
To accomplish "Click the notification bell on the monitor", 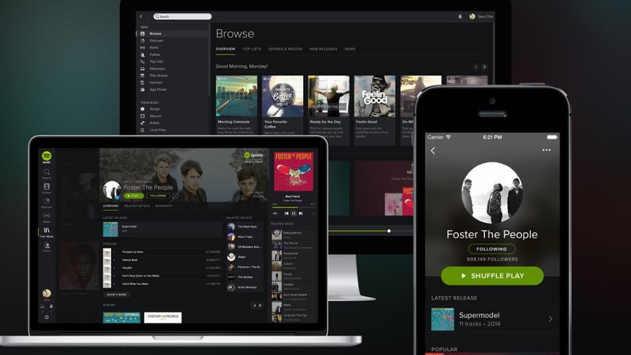I will [x=460, y=16].
